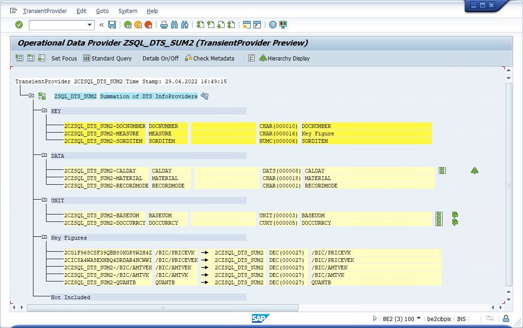Click the Print icon in the toolbar

point(164,25)
